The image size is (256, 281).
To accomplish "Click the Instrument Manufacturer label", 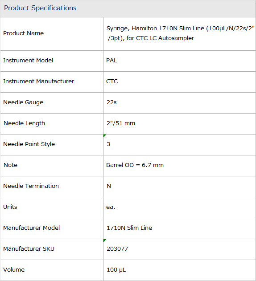I will coord(39,81).
